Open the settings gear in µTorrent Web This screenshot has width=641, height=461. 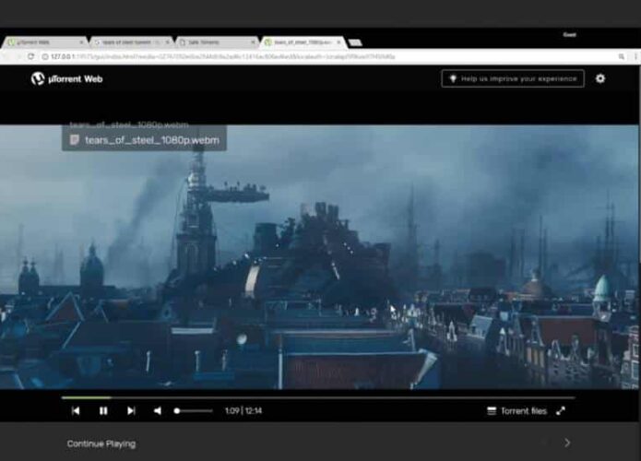[600, 78]
